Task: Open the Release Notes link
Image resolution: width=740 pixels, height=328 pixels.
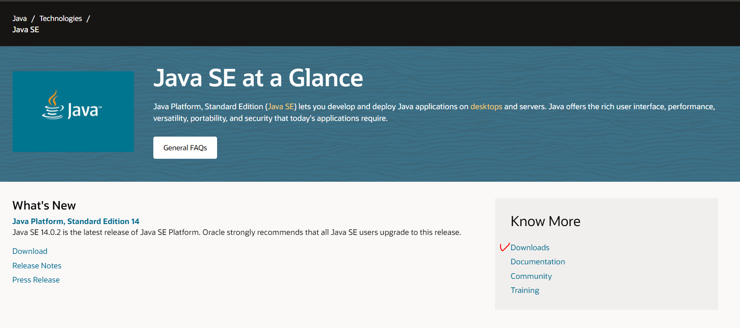Action: coord(37,266)
